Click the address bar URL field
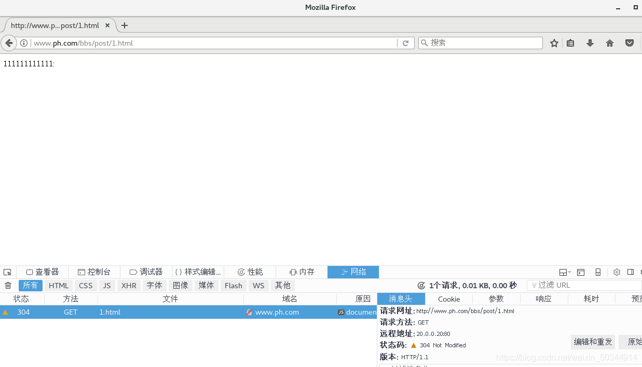The image size is (642, 367). (214, 43)
